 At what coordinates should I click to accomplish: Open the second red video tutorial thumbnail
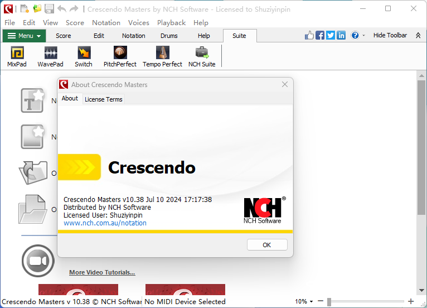[185, 290]
